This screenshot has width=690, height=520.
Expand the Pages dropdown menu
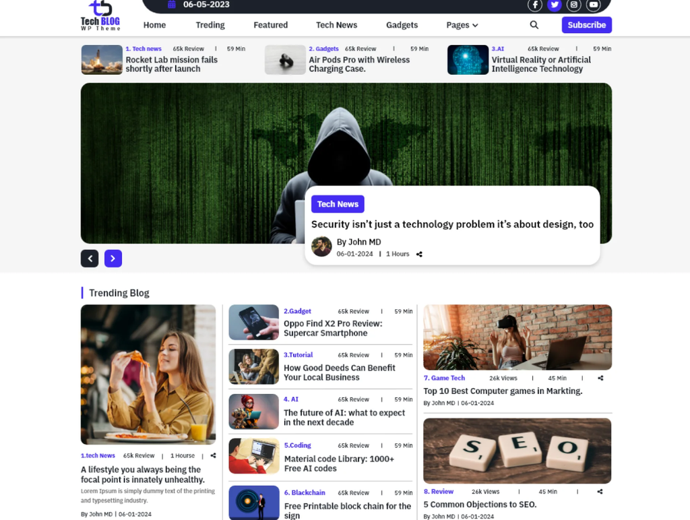462,25
